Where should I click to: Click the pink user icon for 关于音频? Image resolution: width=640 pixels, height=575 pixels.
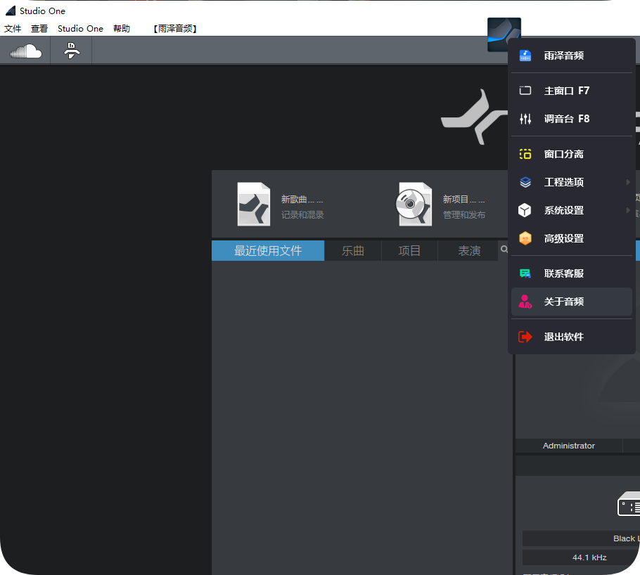[525, 302]
